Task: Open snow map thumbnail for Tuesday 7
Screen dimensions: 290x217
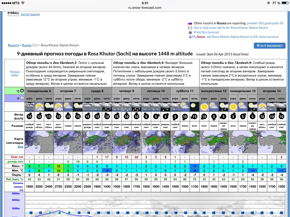Action: [x=68, y=142]
